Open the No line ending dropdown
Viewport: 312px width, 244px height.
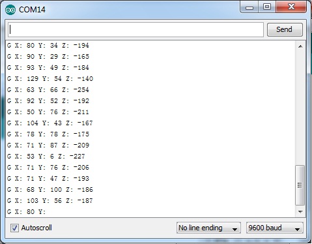click(x=208, y=228)
